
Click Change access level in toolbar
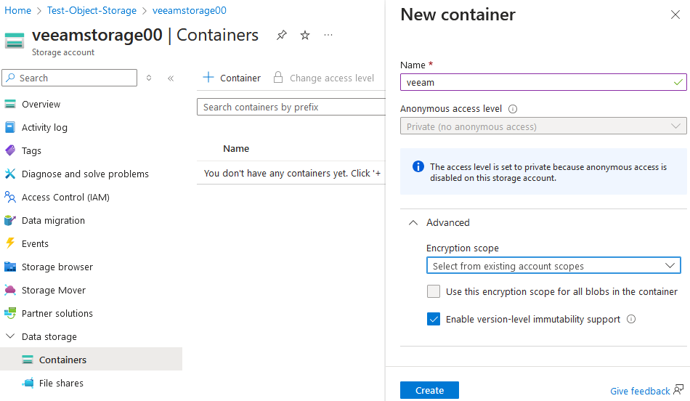tap(323, 78)
